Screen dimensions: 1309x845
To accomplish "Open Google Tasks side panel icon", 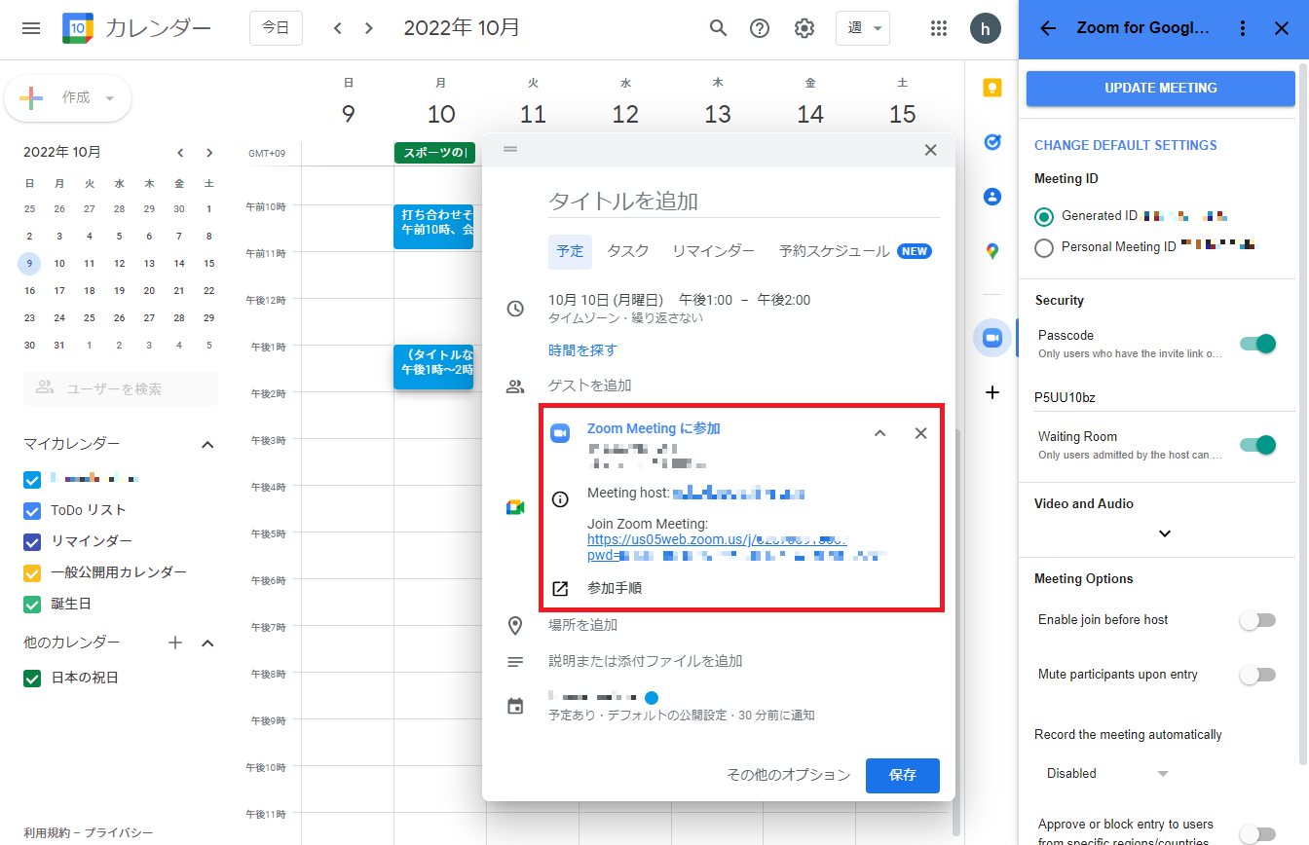I will pyautogui.click(x=991, y=142).
